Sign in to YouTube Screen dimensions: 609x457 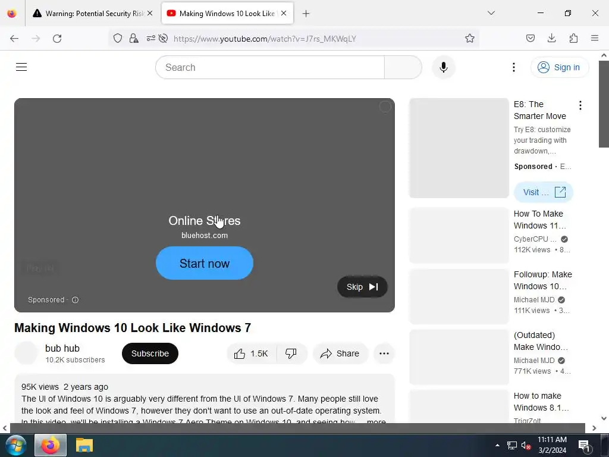click(560, 67)
